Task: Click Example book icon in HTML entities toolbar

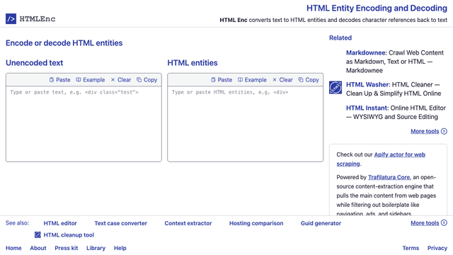Action: click(240, 80)
